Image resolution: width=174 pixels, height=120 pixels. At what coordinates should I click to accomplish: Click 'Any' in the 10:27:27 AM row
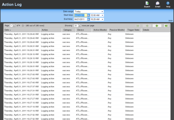point(109,99)
